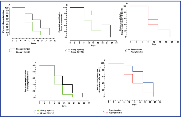Select the green legend marker below top-left chart

(13, 52)
